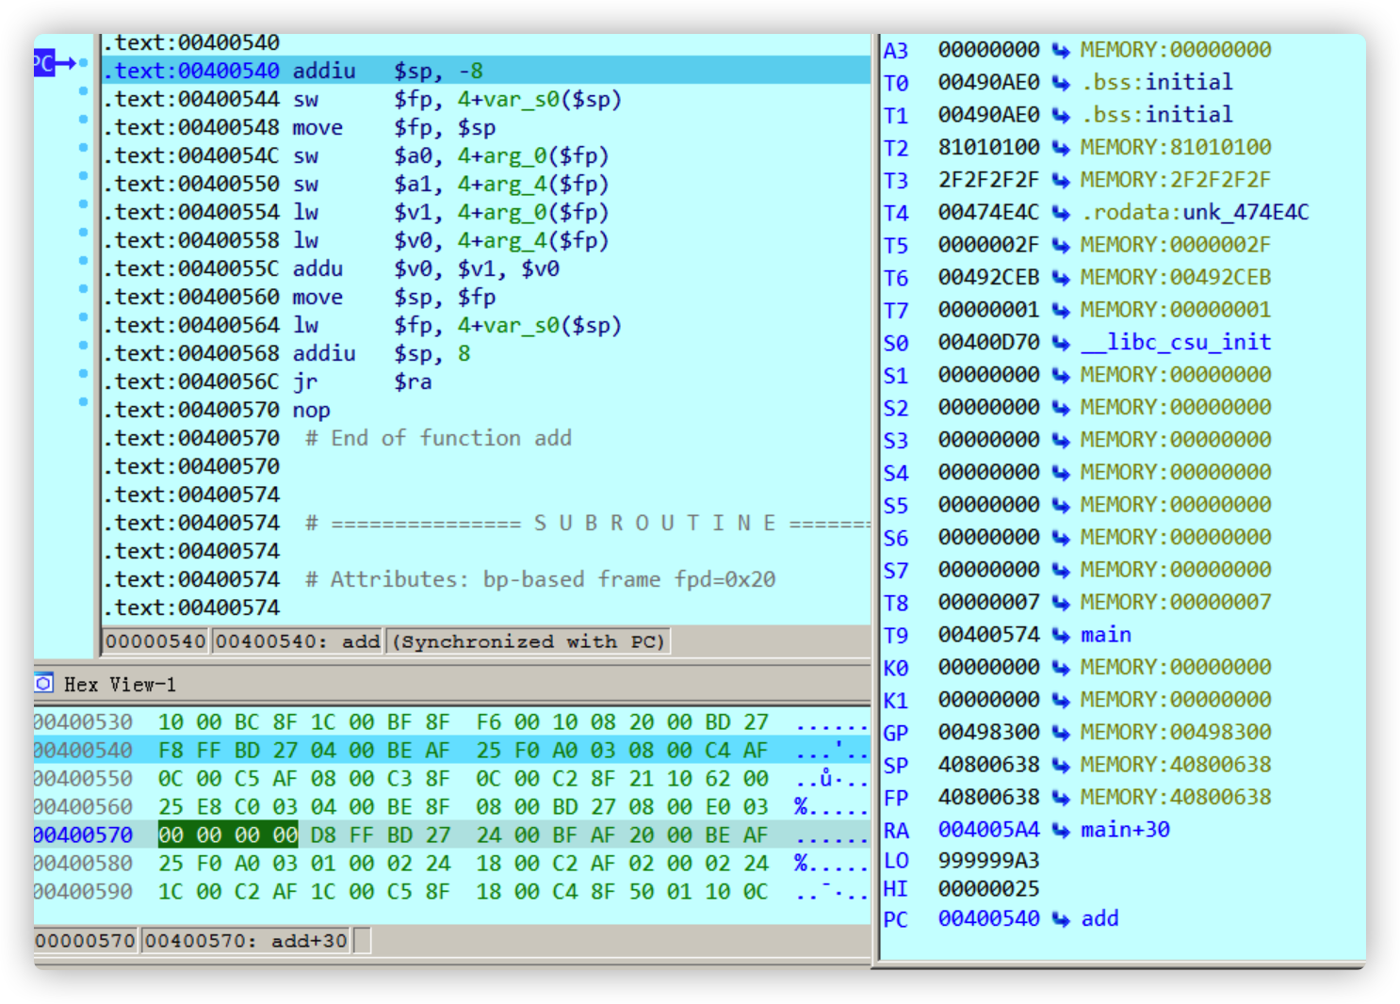The width and height of the screenshot is (1400, 1004).
Task: Click the jump arrow in the A3 row
Action: click(x=1061, y=50)
